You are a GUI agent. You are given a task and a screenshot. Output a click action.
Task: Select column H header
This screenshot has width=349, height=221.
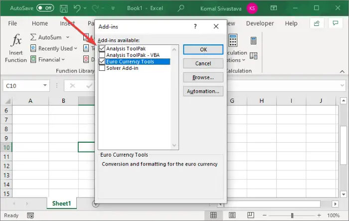click(x=262, y=101)
